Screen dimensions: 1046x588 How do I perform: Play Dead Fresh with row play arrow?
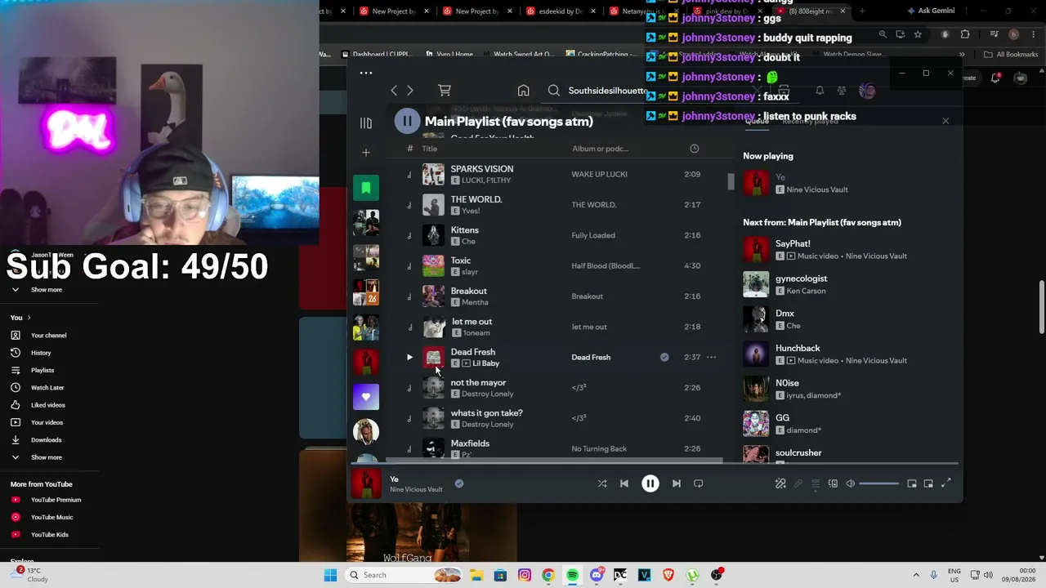click(x=409, y=357)
